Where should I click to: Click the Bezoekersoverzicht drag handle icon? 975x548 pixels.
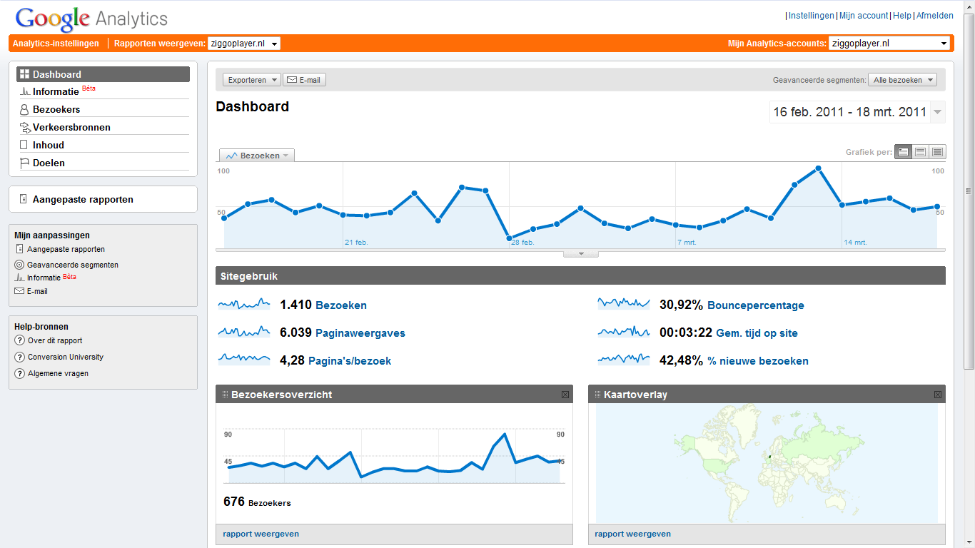[226, 395]
